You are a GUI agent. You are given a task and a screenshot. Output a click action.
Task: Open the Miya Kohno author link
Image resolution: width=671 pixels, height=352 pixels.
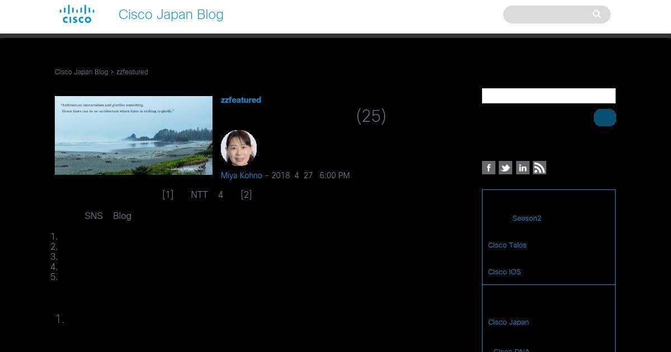pyautogui.click(x=242, y=175)
